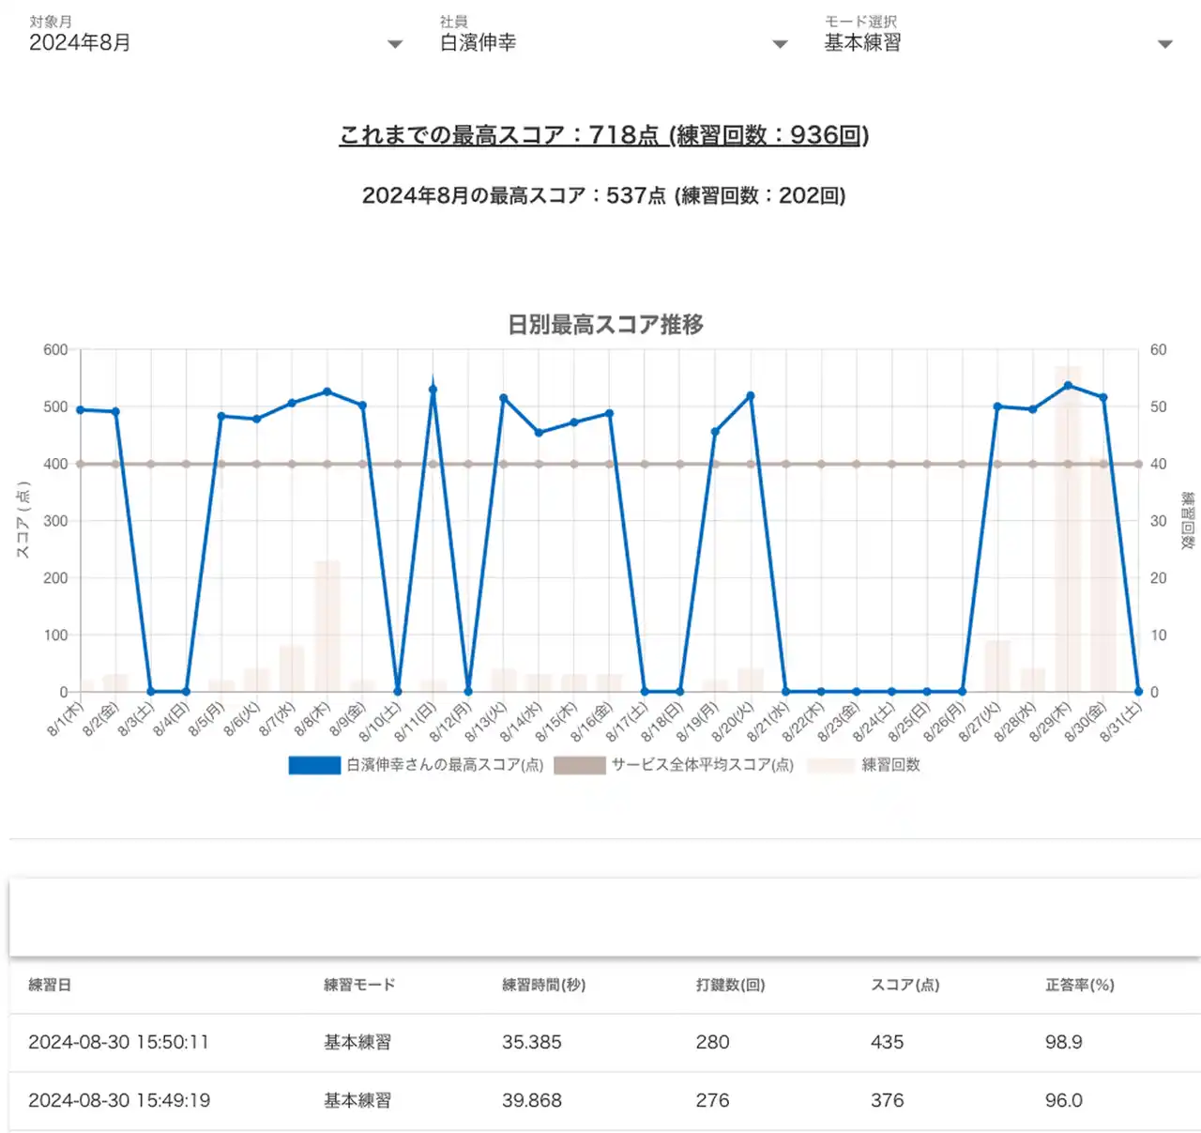The height and width of the screenshot is (1133, 1201).
Task: Click the underlined これまでの最高スコア heading
Action: coord(603,135)
